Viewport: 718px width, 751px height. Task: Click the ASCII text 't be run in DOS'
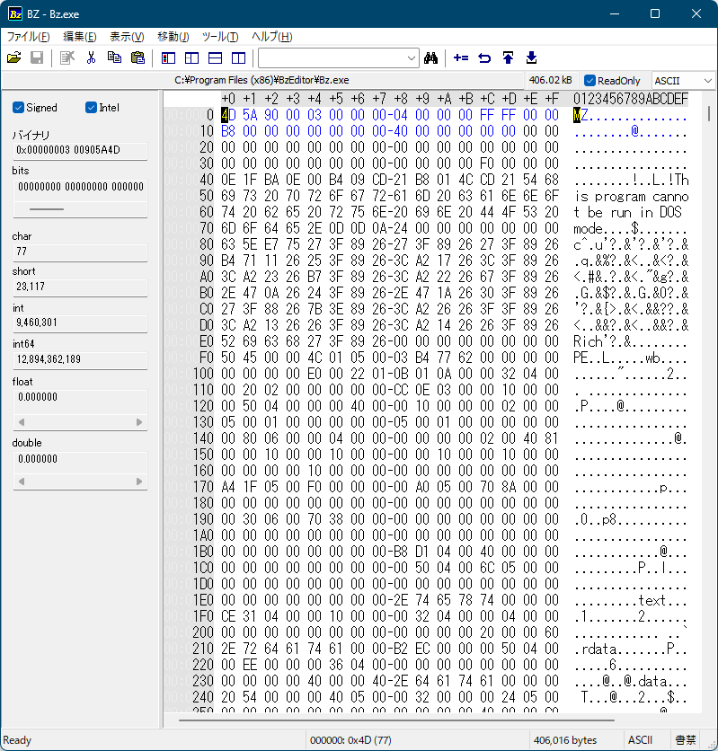(x=627, y=212)
